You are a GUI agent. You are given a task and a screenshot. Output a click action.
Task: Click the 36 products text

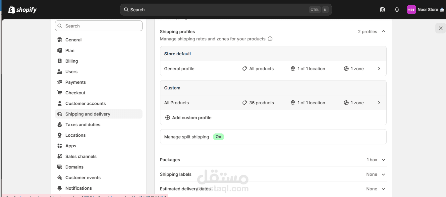click(x=261, y=103)
